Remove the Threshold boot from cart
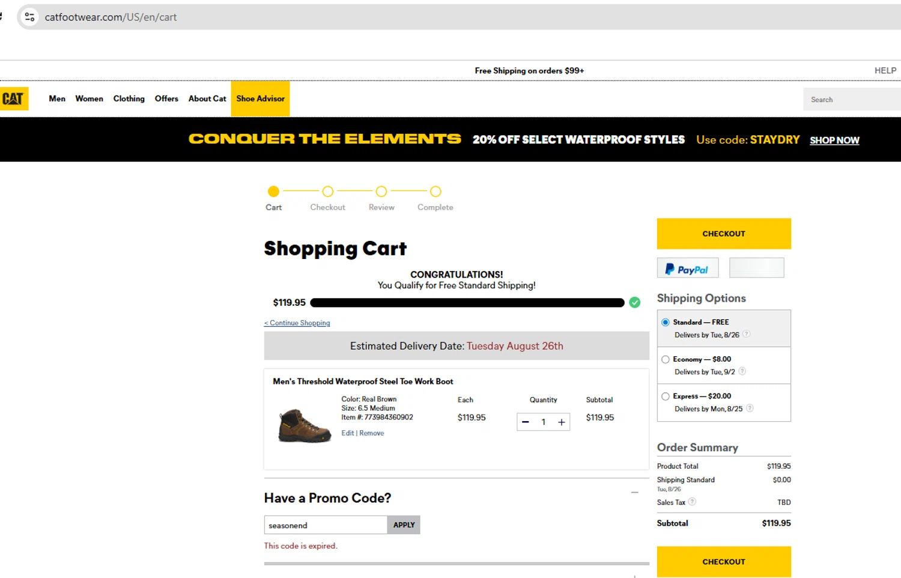901x578 pixels. click(372, 433)
